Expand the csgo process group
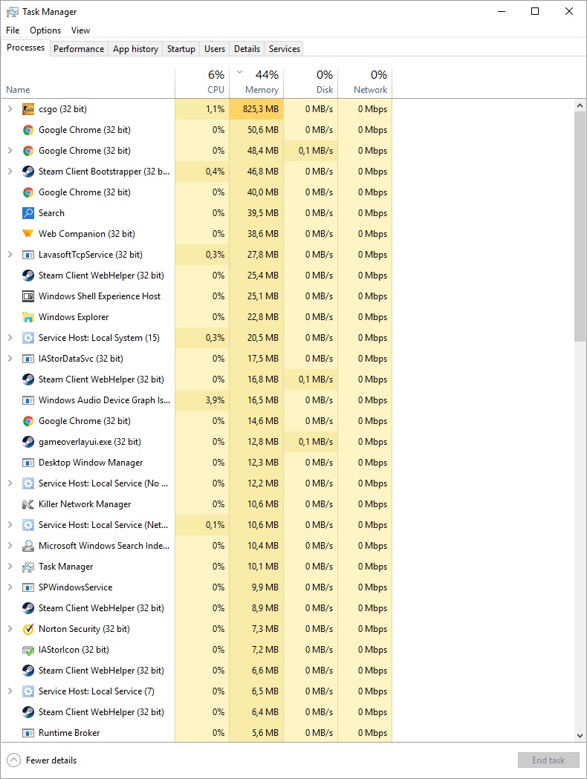Screen dimensions: 587x779 [10, 109]
